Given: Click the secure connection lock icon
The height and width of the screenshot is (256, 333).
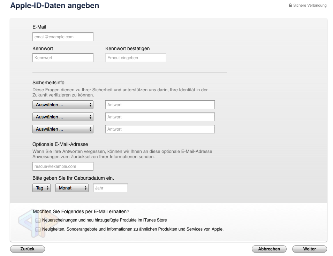Looking at the screenshot, I should (x=290, y=5).
